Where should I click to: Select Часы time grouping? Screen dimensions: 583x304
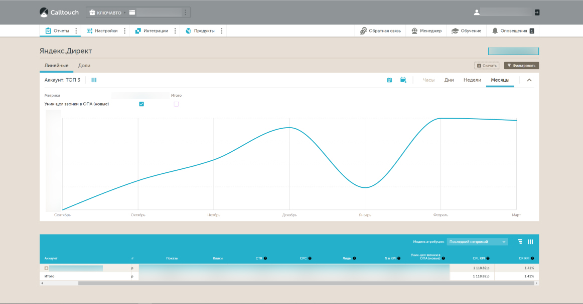[428, 80]
